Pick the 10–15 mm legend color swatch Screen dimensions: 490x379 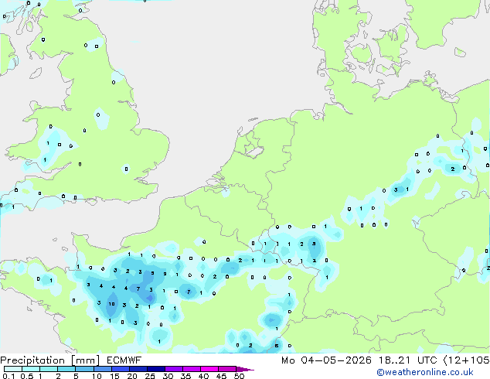point(102,369)
